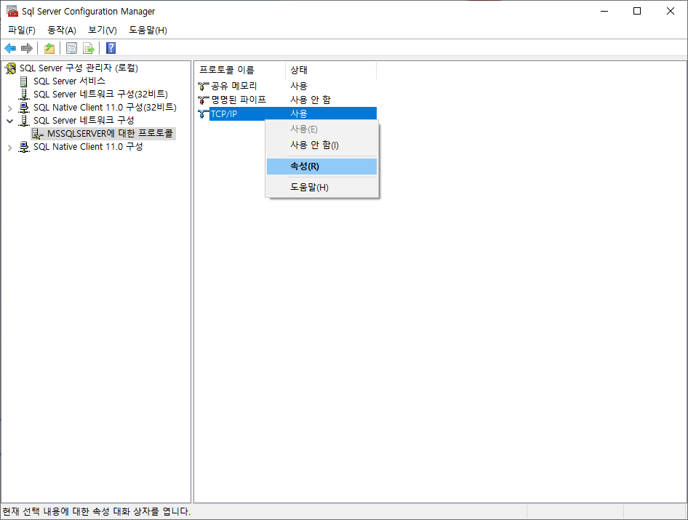Expand the SQL Native Client 11.0 구성 node
The width and height of the screenshot is (688, 520).
pos(10,148)
